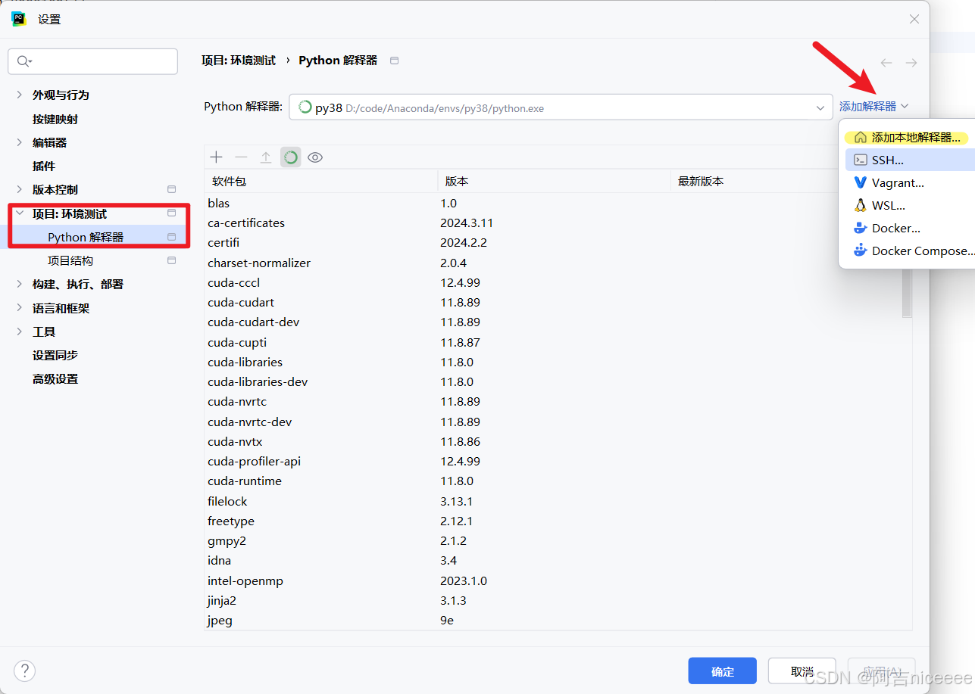This screenshot has width=975, height=694.
Task: Open 设置同步 settings page
Action: [x=55, y=355]
